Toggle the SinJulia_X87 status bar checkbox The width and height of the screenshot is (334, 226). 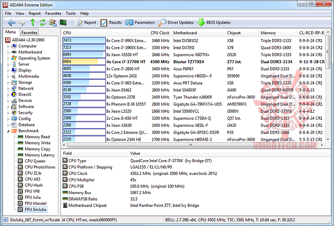pyautogui.click(x=6, y=220)
